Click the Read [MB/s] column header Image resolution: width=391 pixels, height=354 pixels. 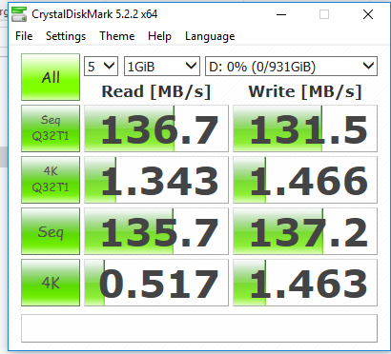click(156, 92)
